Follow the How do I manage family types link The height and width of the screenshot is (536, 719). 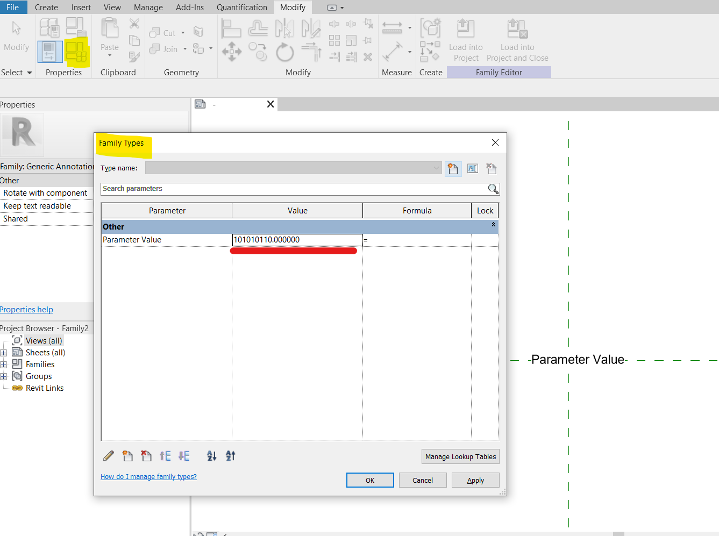coord(148,476)
